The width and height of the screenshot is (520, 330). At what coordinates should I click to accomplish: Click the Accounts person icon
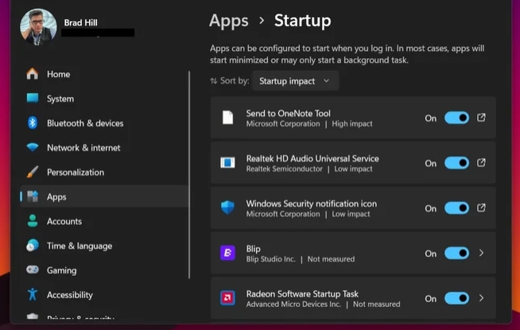[33, 221]
